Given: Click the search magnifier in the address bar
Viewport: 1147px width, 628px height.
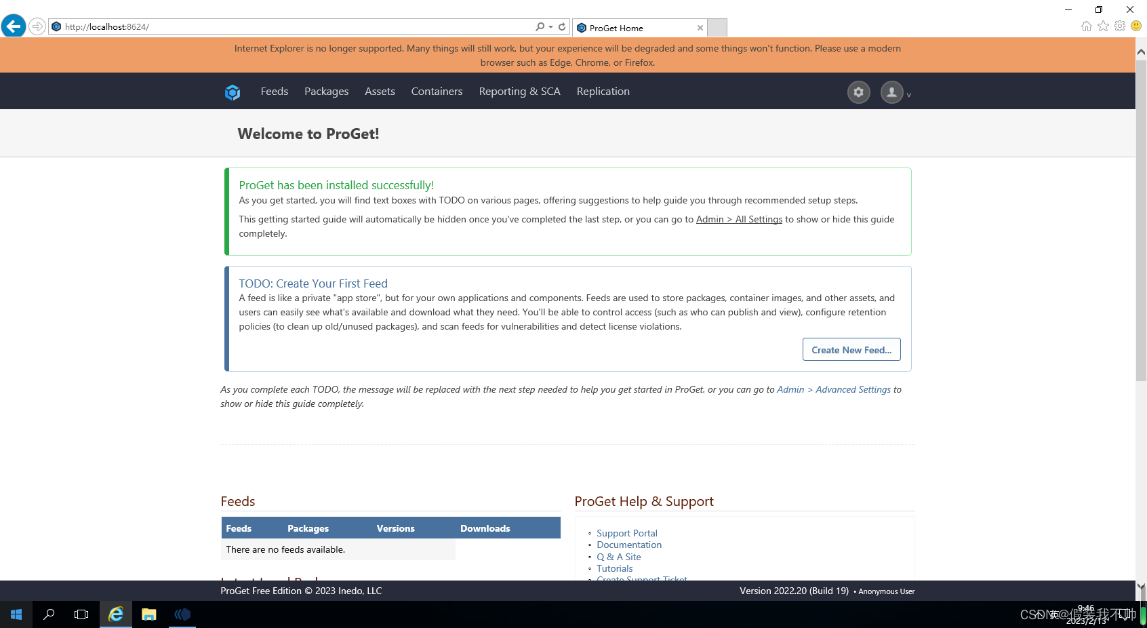Looking at the screenshot, I should (540, 26).
